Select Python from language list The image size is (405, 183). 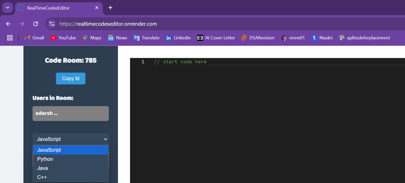pos(71,159)
